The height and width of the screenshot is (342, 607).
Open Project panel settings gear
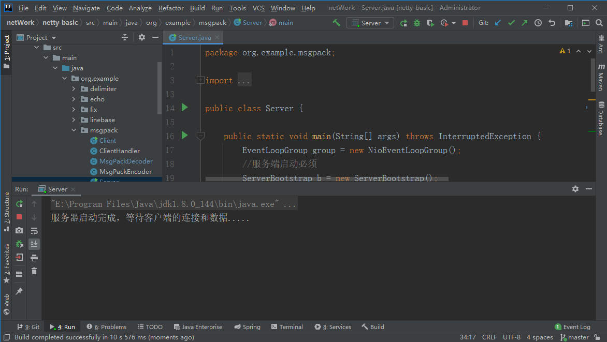pos(142,38)
